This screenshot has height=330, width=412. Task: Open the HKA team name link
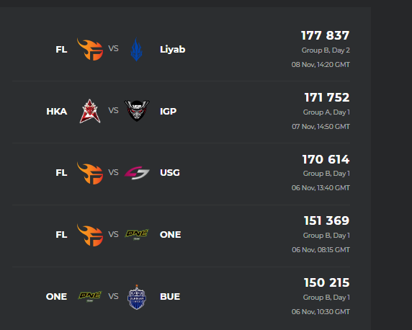tap(57, 111)
